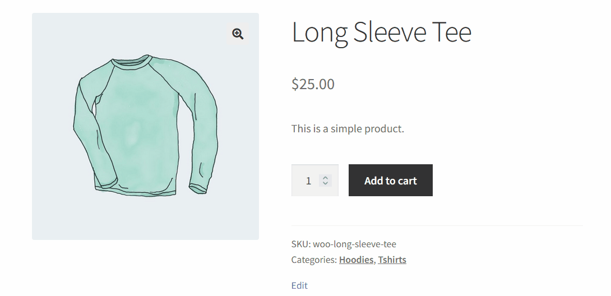Select the Long Sleeve Tee product title
611x296 pixels.
click(x=382, y=33)
